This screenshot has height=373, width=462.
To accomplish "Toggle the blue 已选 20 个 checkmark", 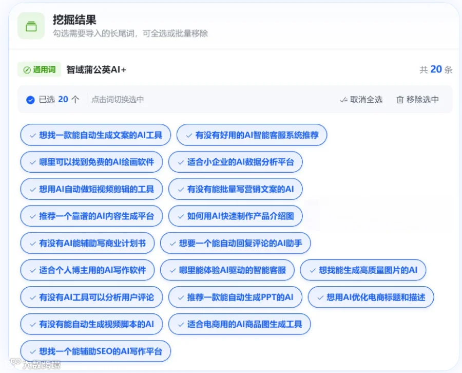I will point(30,100).
